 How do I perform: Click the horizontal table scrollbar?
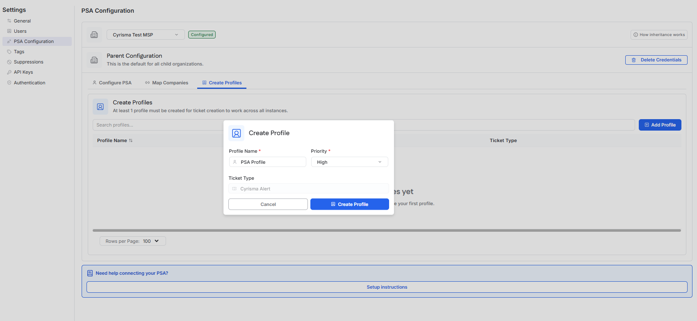[387, 231]
